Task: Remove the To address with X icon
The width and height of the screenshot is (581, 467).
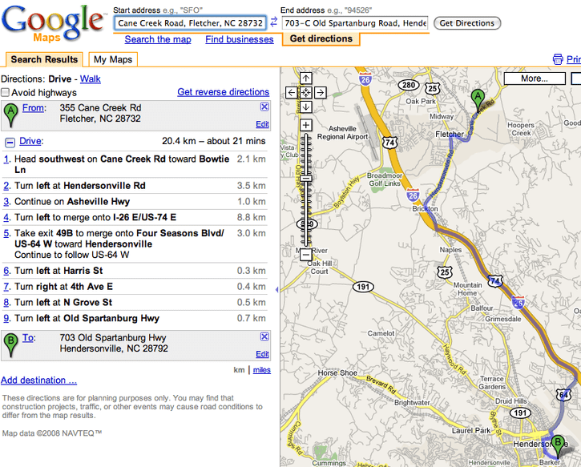Action: click(264, 336)
